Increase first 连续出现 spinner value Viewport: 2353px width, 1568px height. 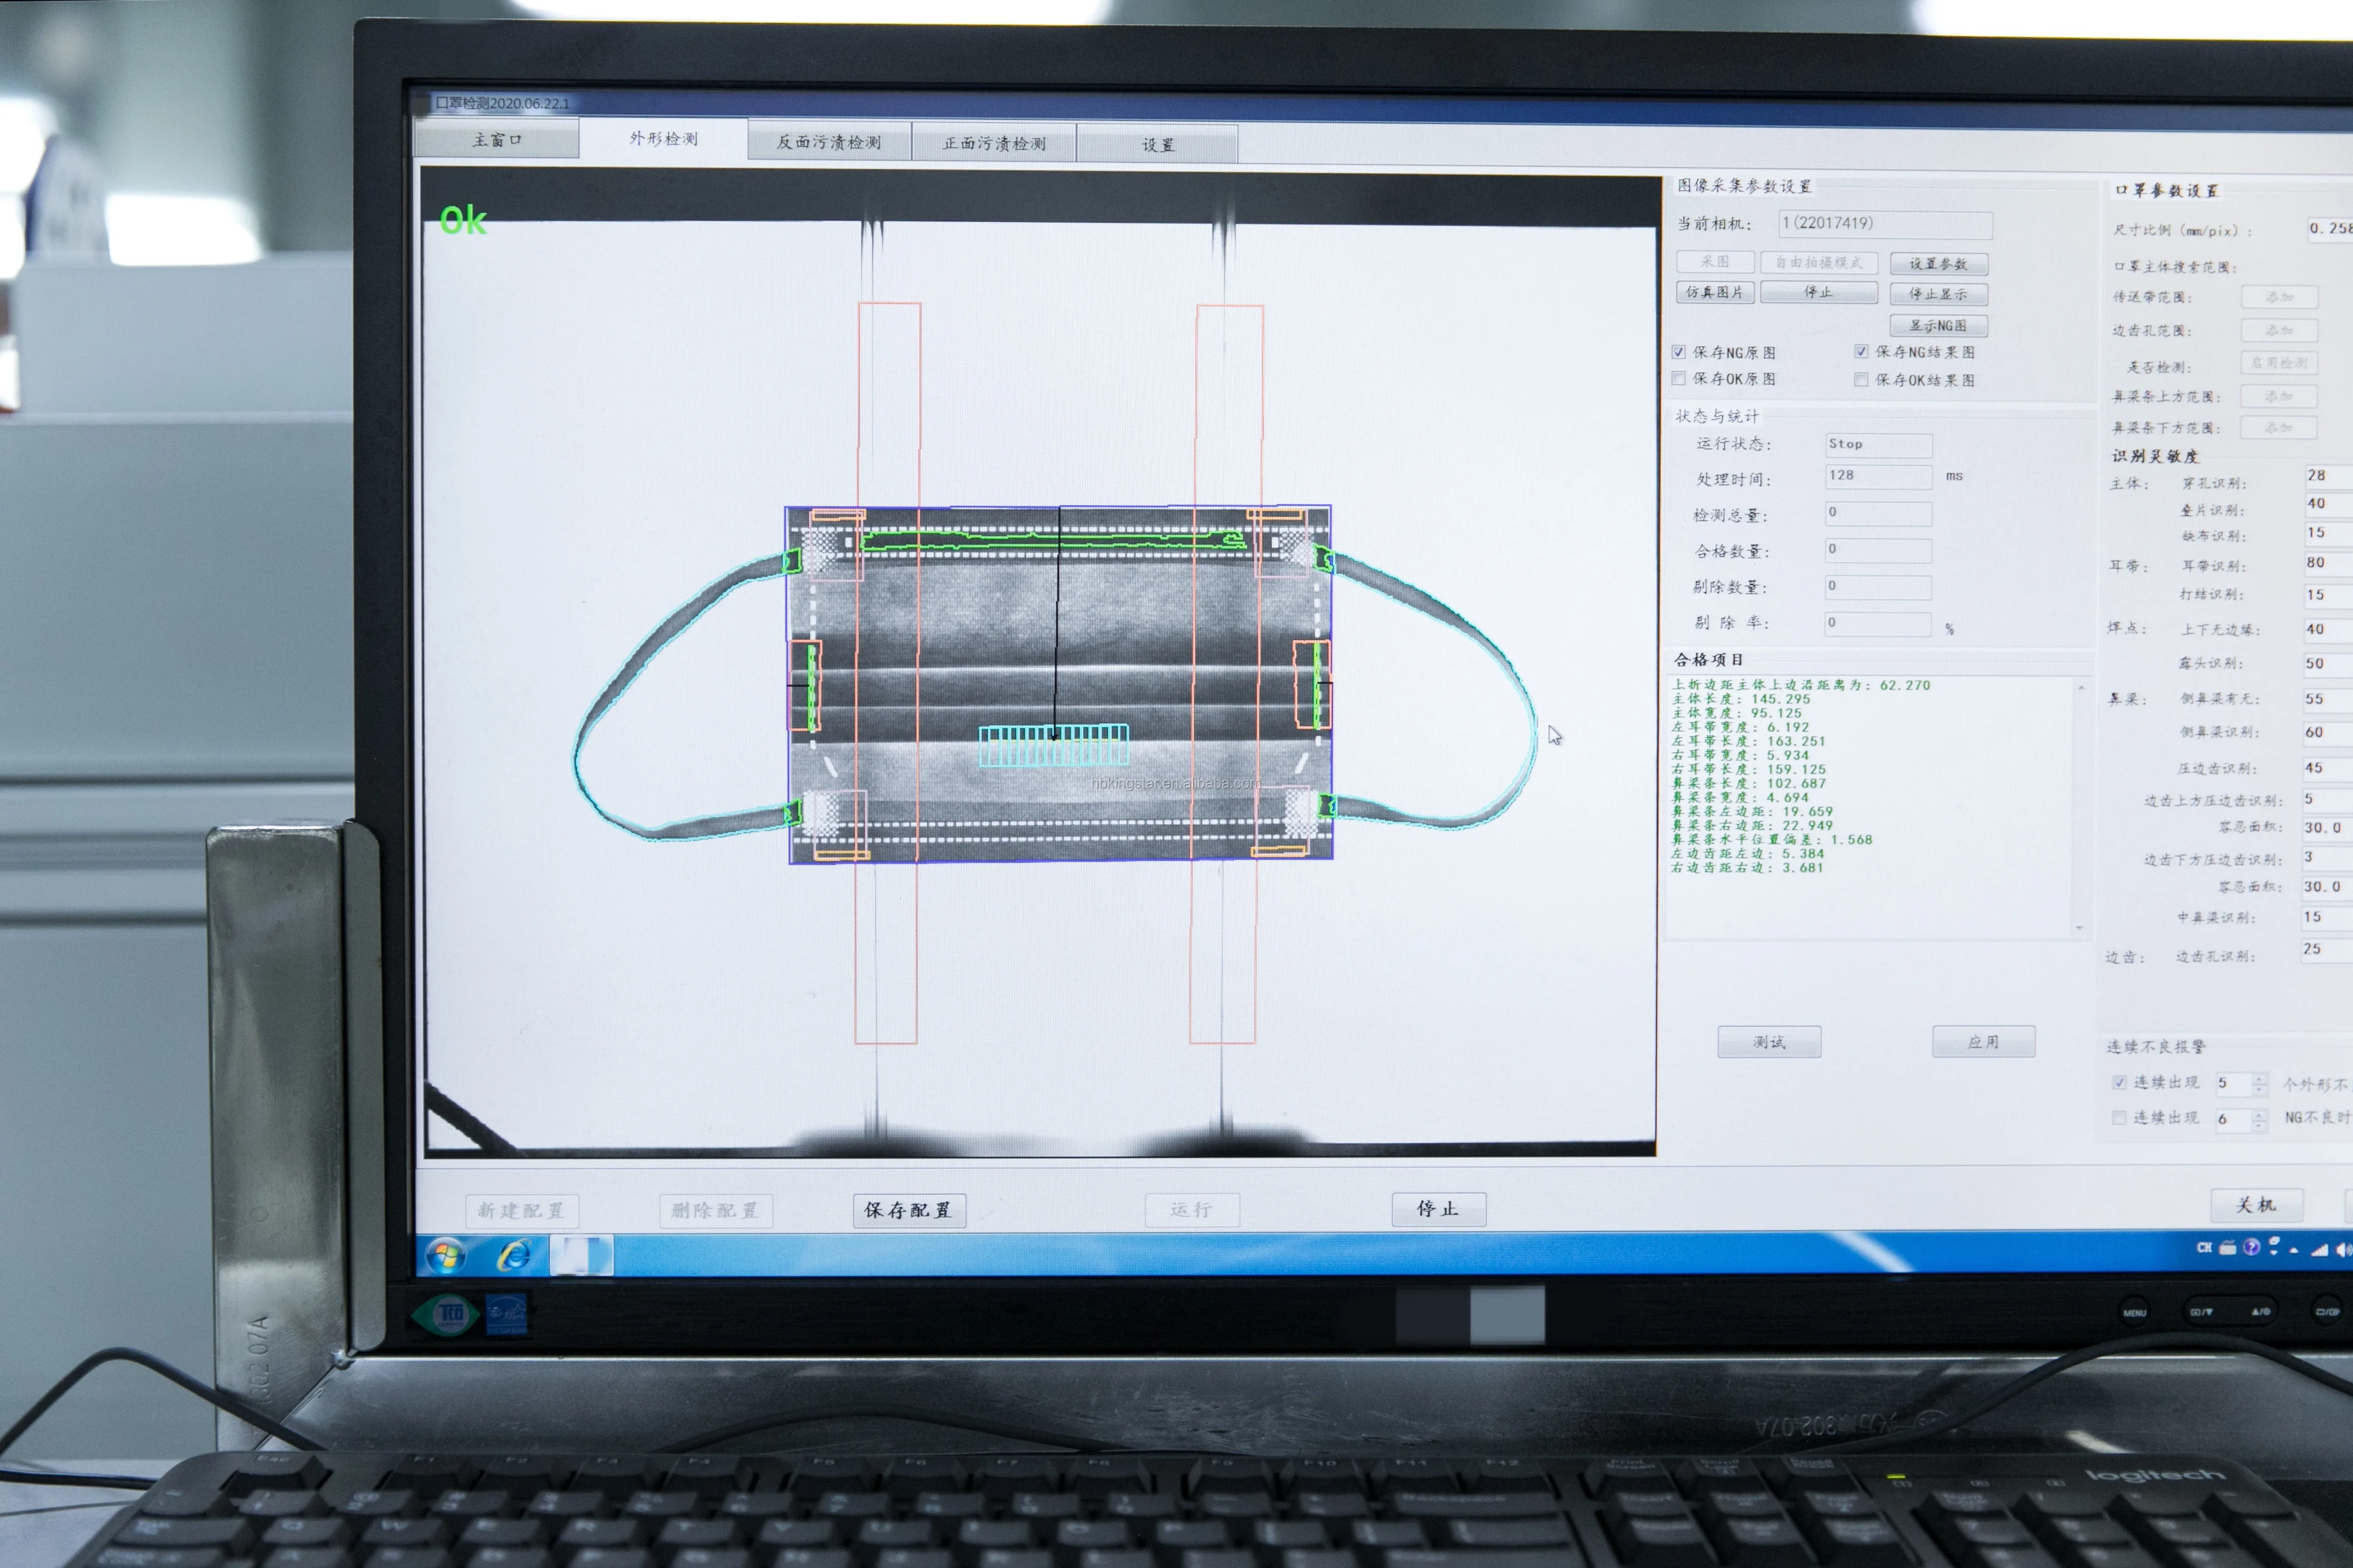coord(2259,1078)
